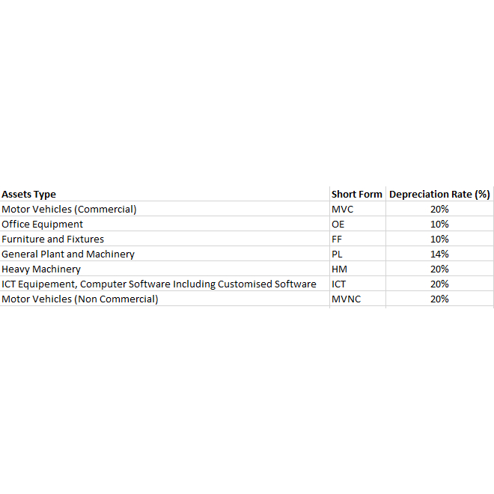The image size is (494, 494).
Task: Select the ICT Equipement, Computer Software cell
Action: pyautogui.click(x=159, y=284)
